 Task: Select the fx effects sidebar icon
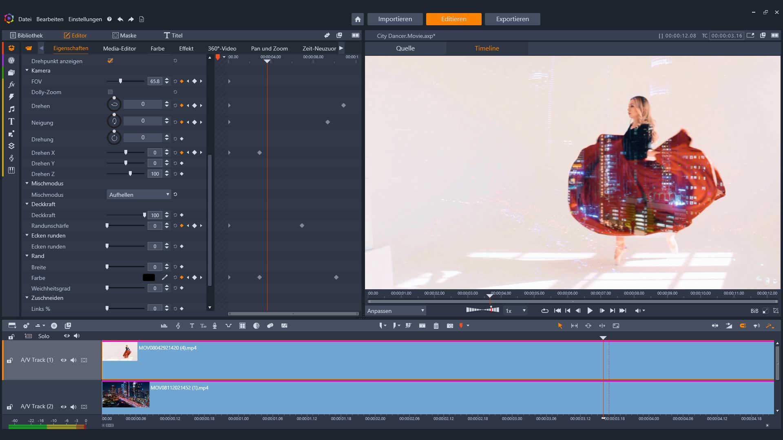11,85
